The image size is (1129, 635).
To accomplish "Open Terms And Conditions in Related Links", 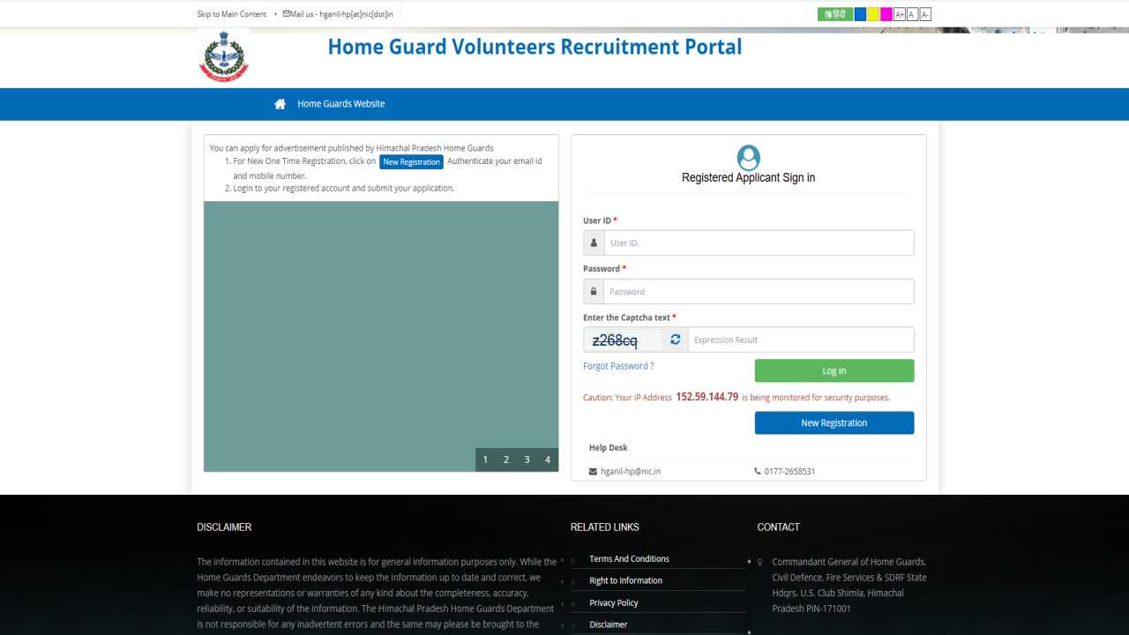I will pos(629,558).
